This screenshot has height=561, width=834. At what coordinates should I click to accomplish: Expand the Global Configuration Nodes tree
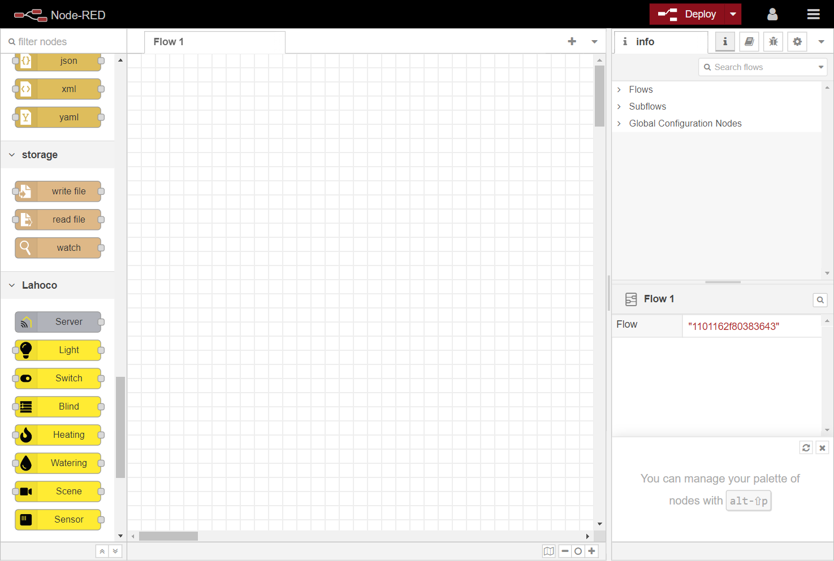click(x=619, y=123)
